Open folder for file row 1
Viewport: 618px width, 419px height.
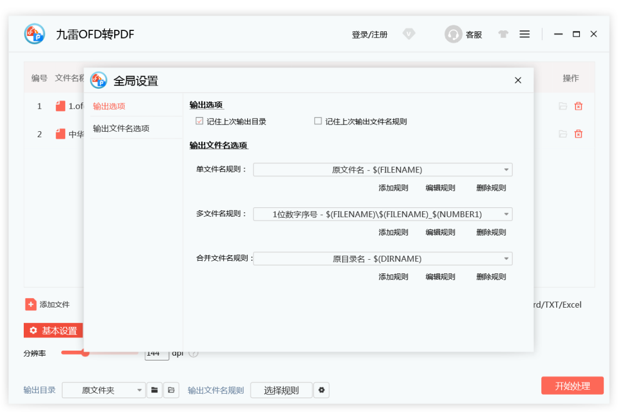(563, 106)
